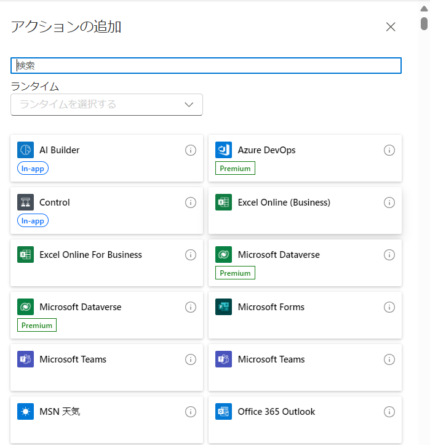Show info for Excel Online (Business)
The height and width of the screenshot is (445, 430).
click(389, 202)
